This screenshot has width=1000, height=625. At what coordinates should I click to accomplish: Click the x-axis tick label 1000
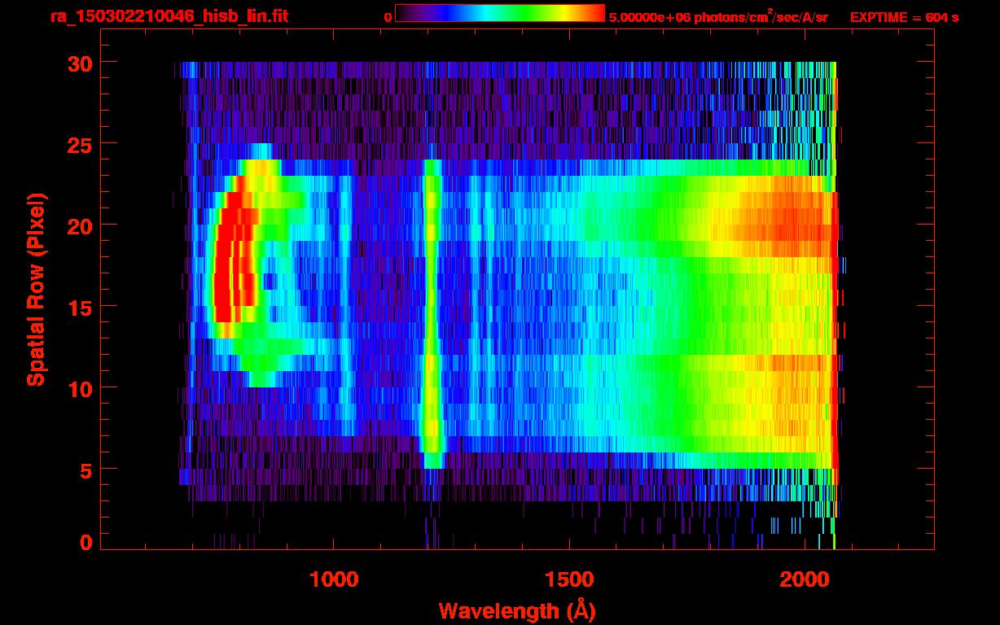[334, 579]
